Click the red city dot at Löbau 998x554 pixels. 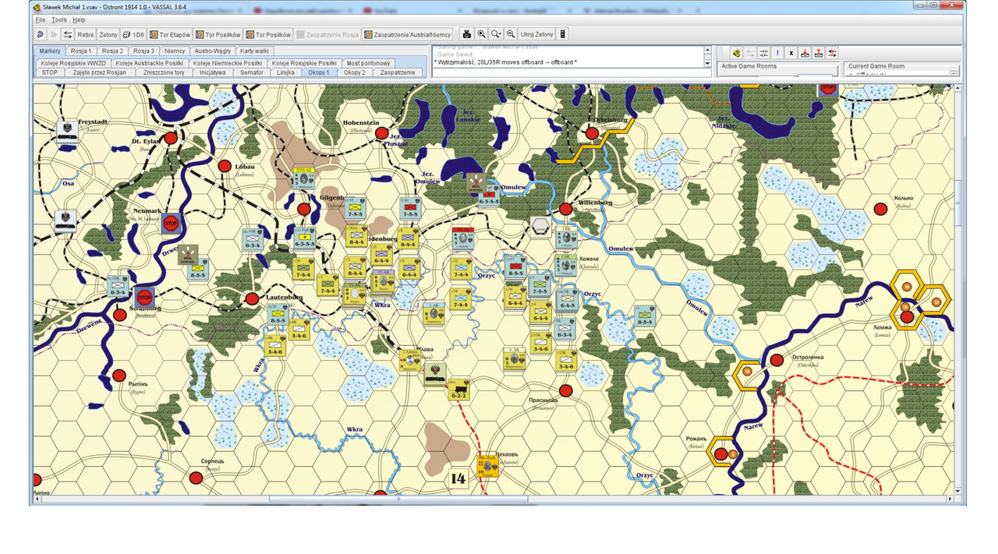[x=225, y=166]
